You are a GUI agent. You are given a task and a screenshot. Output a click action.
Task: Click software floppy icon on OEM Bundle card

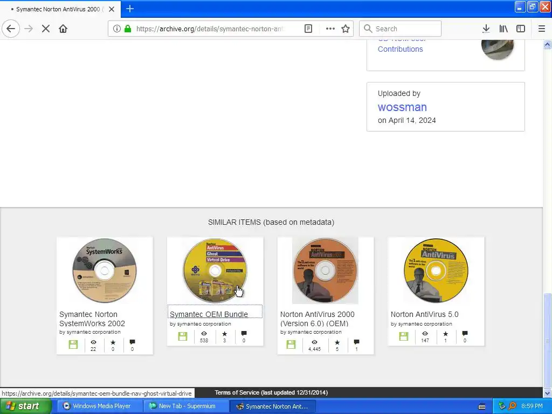tap(182, 336)
